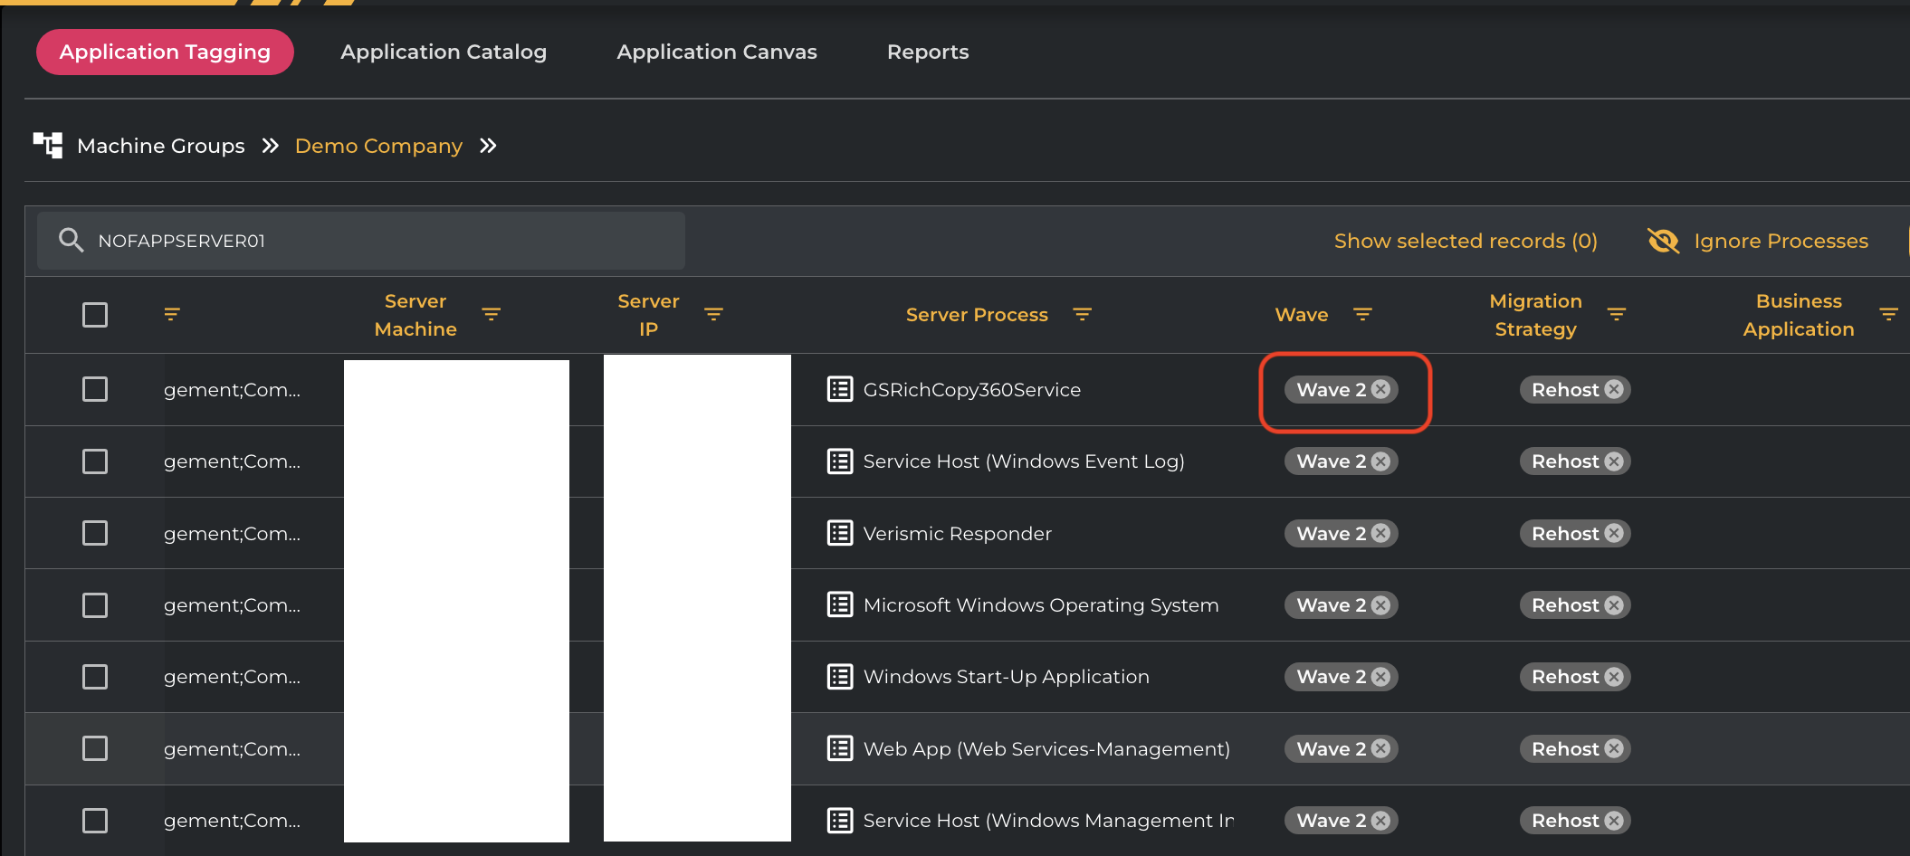Image resolution: width=1910 pixels, height=856 pixels.
Task: Navigate to Demo Company breadcrumb
Action: (x=378, y=146)
